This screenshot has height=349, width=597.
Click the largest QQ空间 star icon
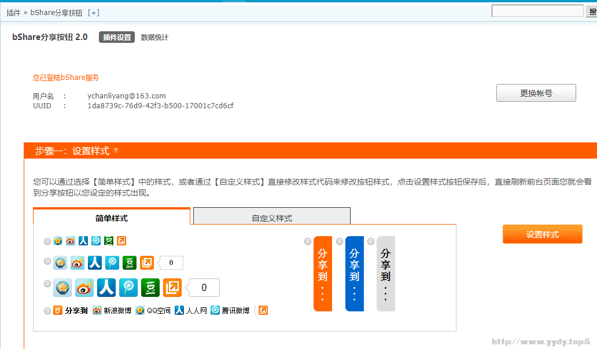tap(62, 288)
